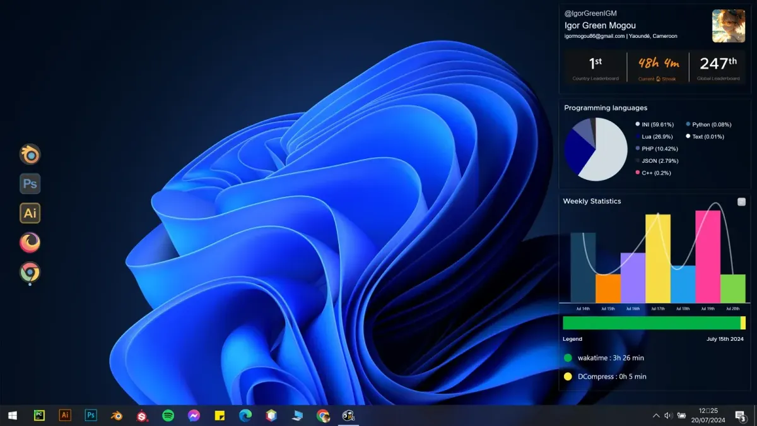Image resolution: width=757 pixels, height=426 pixels.
Task: Open Messenger from the taskbar
Action: tap(194, 415)
